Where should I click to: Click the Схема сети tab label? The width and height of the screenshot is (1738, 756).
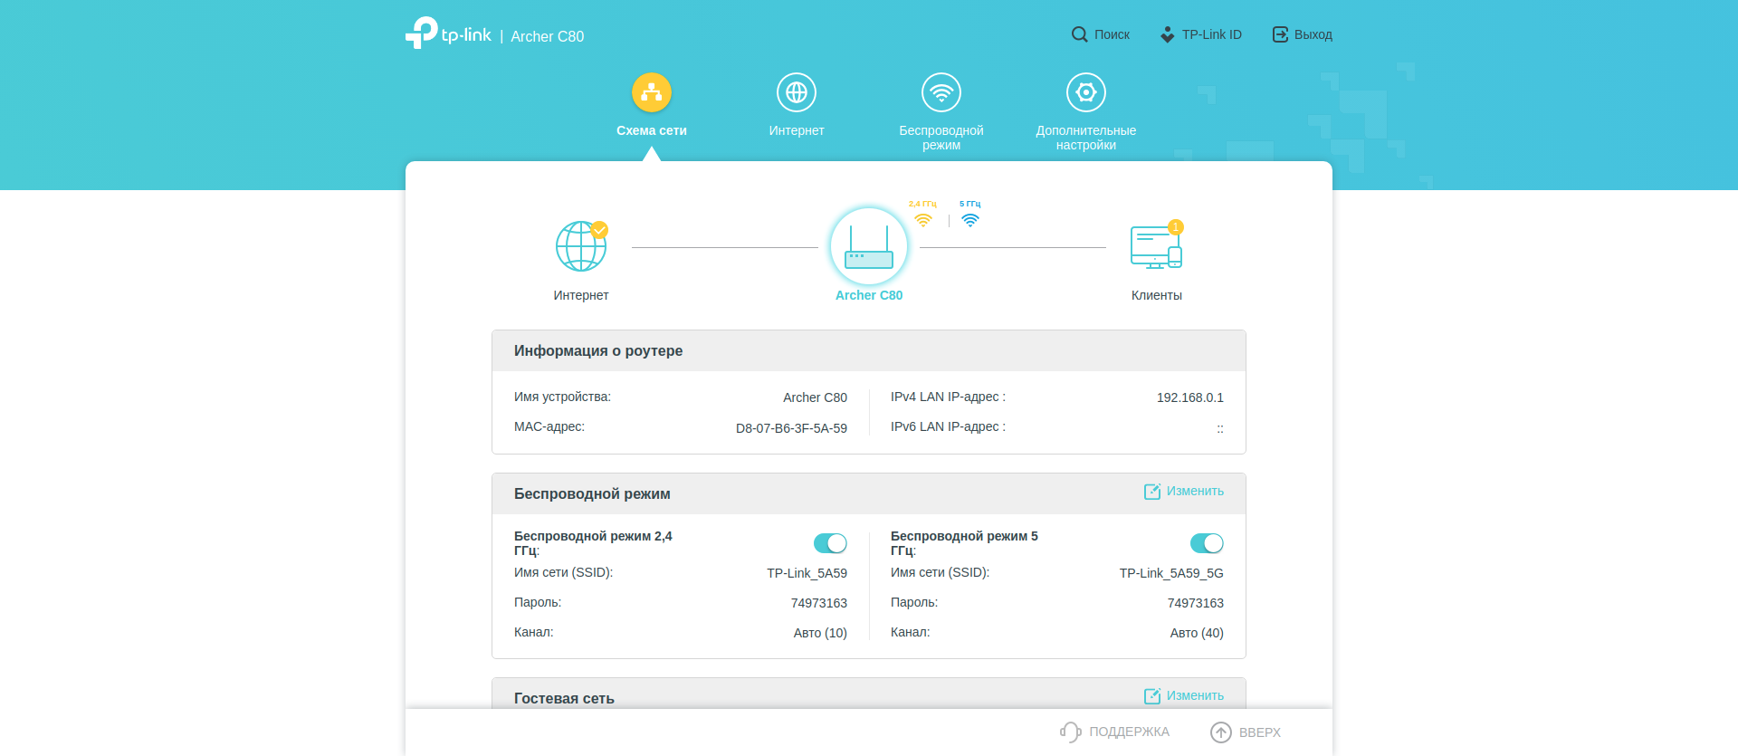651,130
